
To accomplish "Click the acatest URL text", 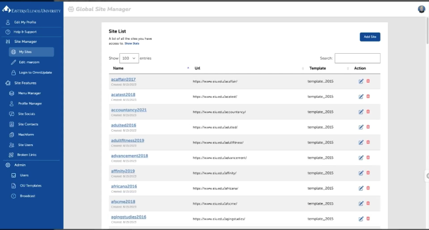I will (215, 97).
